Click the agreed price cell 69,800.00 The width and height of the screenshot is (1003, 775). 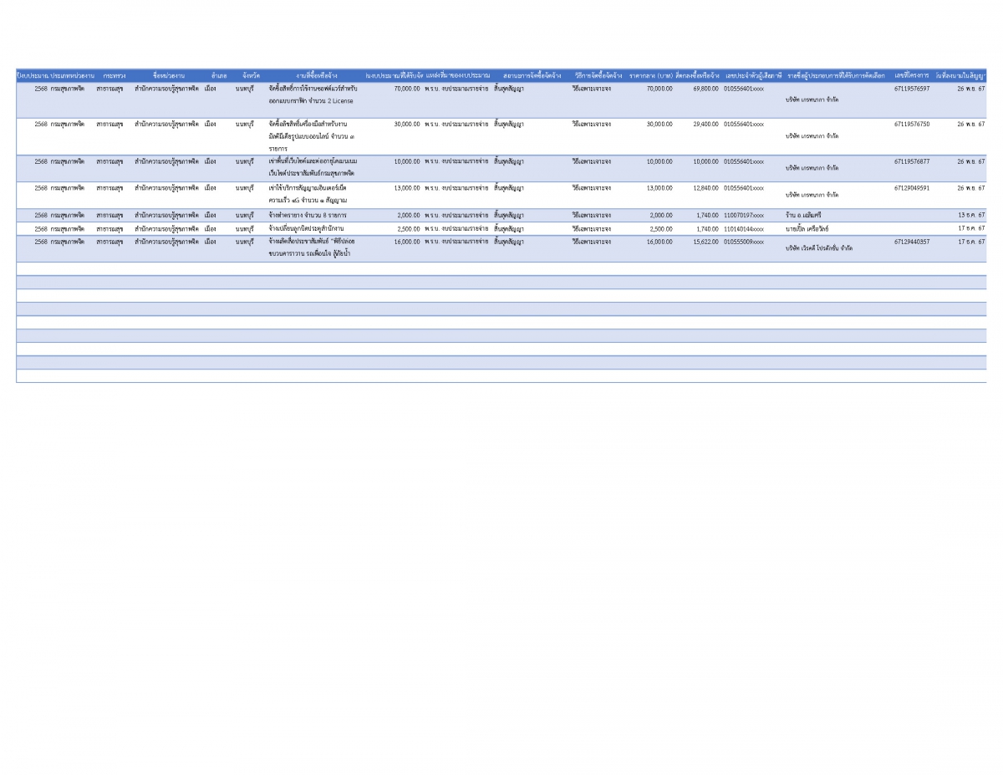(x=705, y=88)
